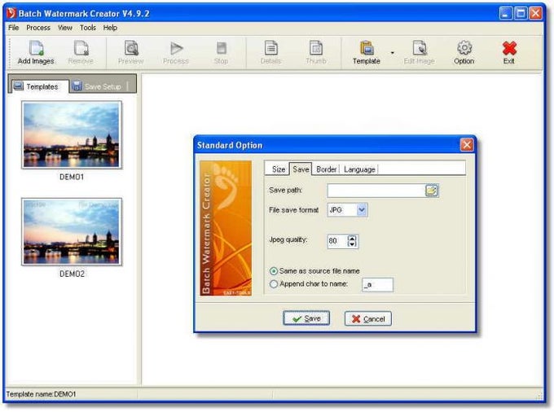Screen dimensions: 554x412
Task: Open the Option gear icon
Action: (x=464, y=48)
